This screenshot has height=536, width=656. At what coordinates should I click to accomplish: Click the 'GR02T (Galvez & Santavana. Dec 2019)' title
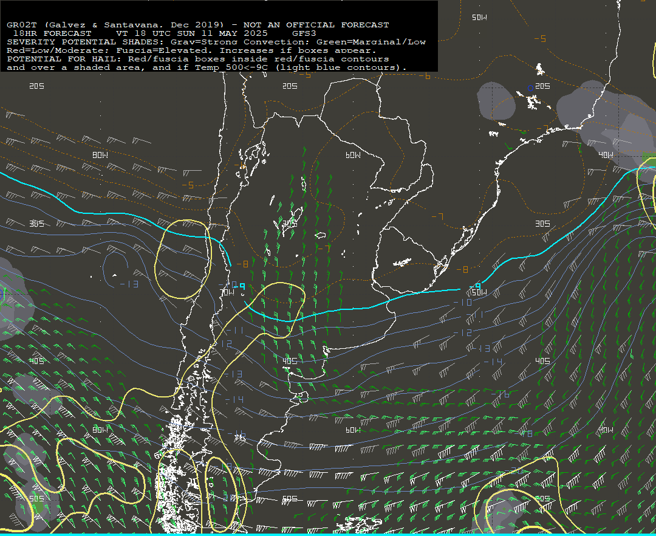coord(115,25)
